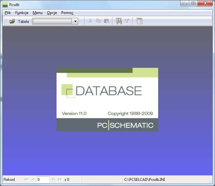The image size is (215, 186).
Task: Close the Pcsdb window
Action: click(205, 3)
